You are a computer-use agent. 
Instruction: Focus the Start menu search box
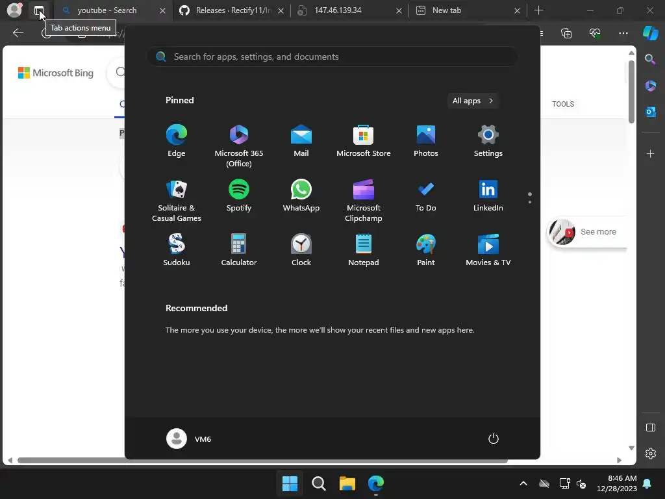point(332,57)
